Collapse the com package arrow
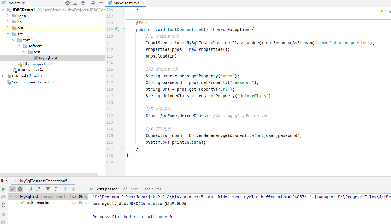This screenshot has height=224, width=391. (14, 40)
